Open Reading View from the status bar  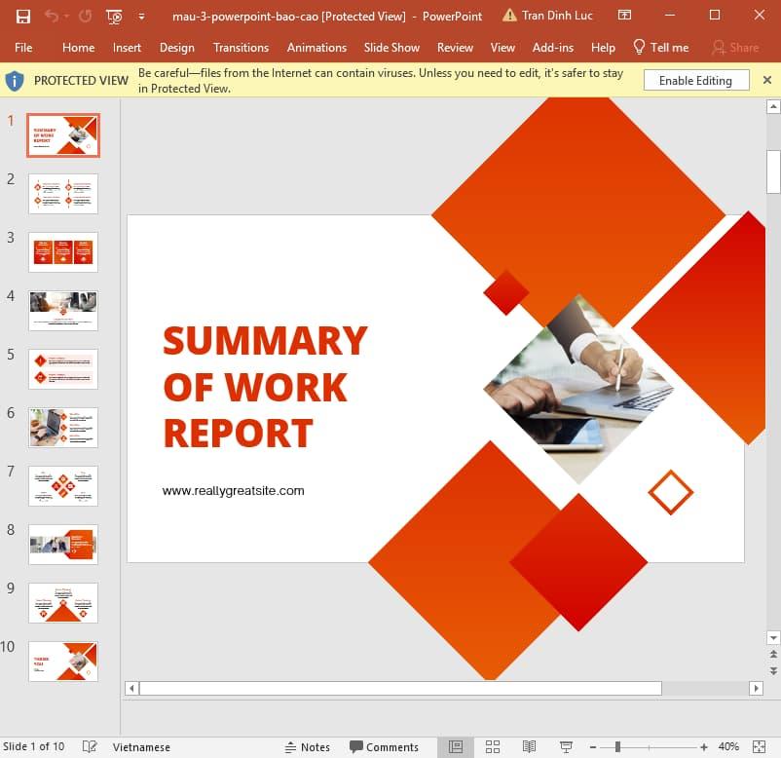(529, 746)
